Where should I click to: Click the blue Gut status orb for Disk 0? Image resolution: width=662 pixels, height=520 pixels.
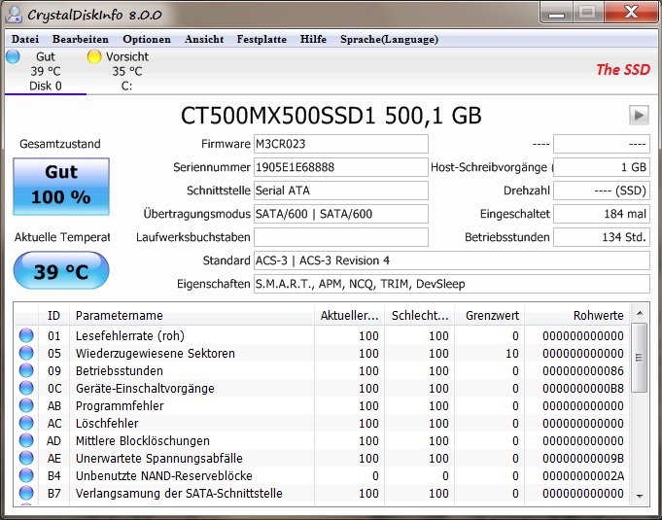point(13,56)
